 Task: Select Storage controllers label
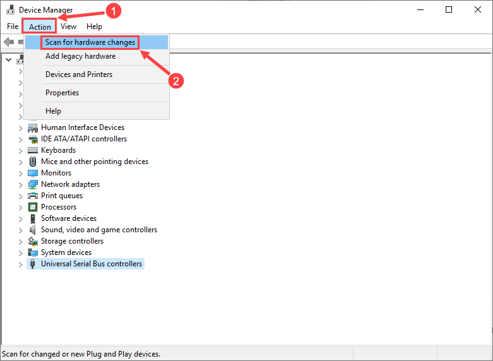coord(73,241)
